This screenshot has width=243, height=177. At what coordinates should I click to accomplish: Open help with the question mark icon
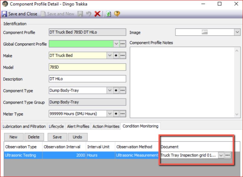(x=117, y=14)
